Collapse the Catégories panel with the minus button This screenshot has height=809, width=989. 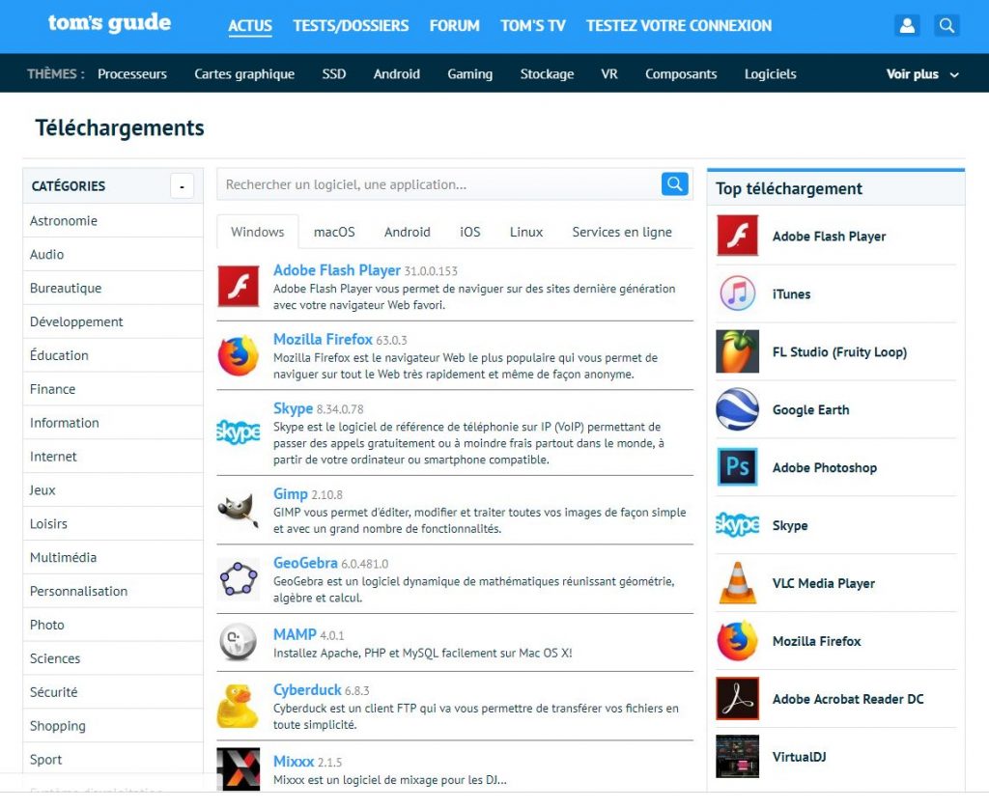(x=182, y=186)
